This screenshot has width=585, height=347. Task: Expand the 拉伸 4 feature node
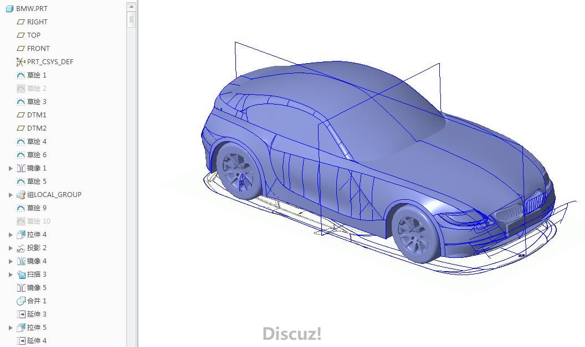click(x=11, y=235)
